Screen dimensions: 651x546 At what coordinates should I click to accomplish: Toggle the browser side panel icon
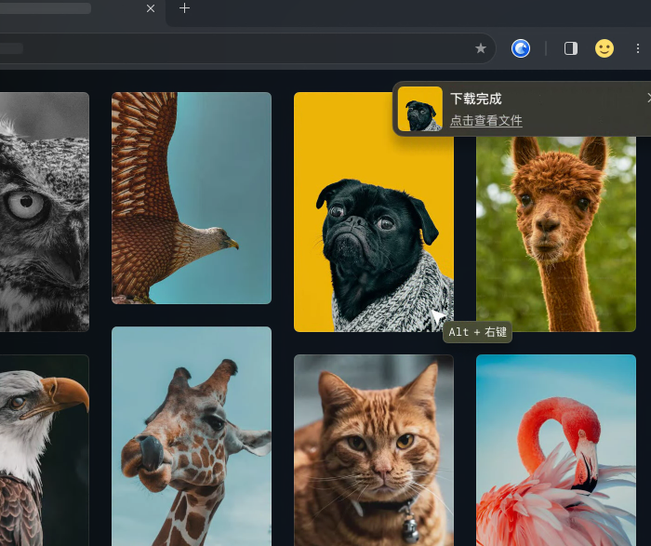point(571,48)
